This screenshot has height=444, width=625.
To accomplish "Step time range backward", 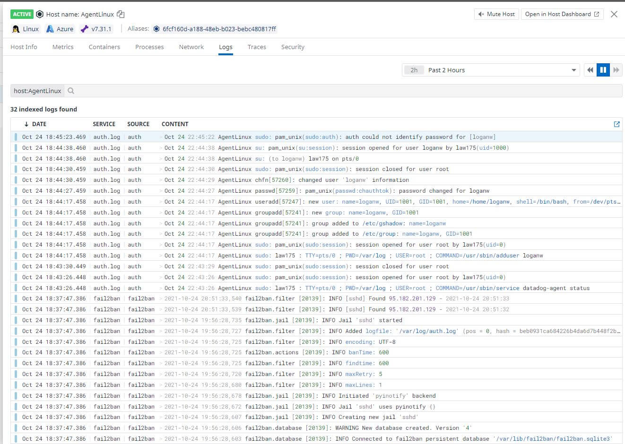I will 590,70.
